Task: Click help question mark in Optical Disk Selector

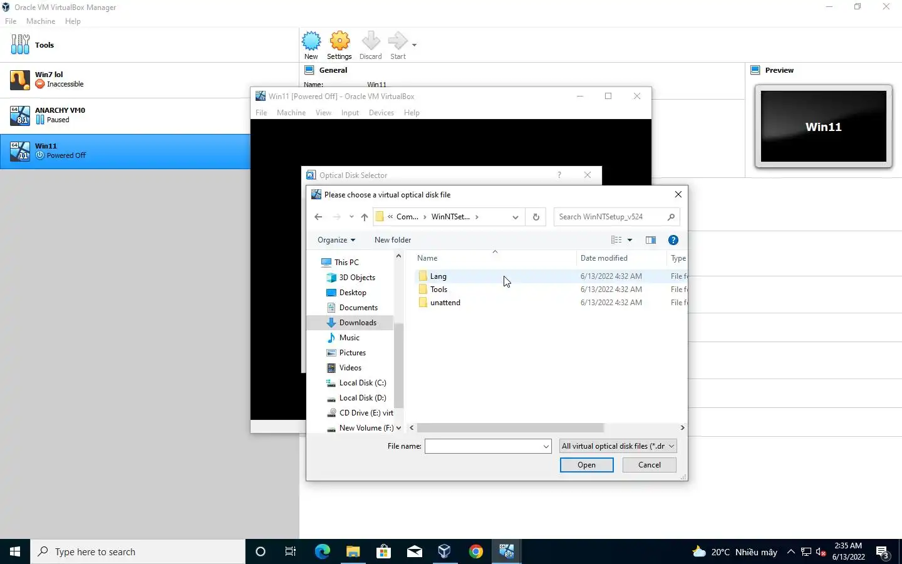Action: coord(559,175)
